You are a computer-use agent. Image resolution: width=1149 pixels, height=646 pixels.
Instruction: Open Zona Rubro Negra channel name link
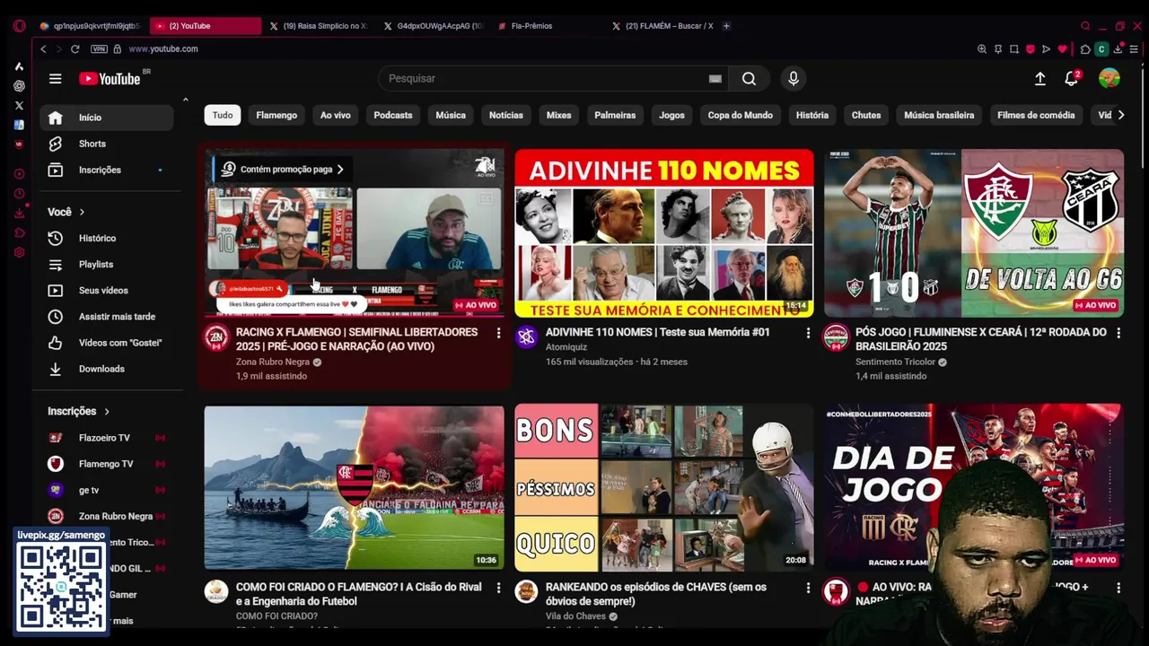[272, 362]
